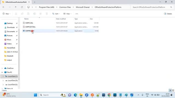Navigate to Microsoft Shared breadcrumb
The height and width of the screenshot is (98, 175).
(x=83, y=7)
